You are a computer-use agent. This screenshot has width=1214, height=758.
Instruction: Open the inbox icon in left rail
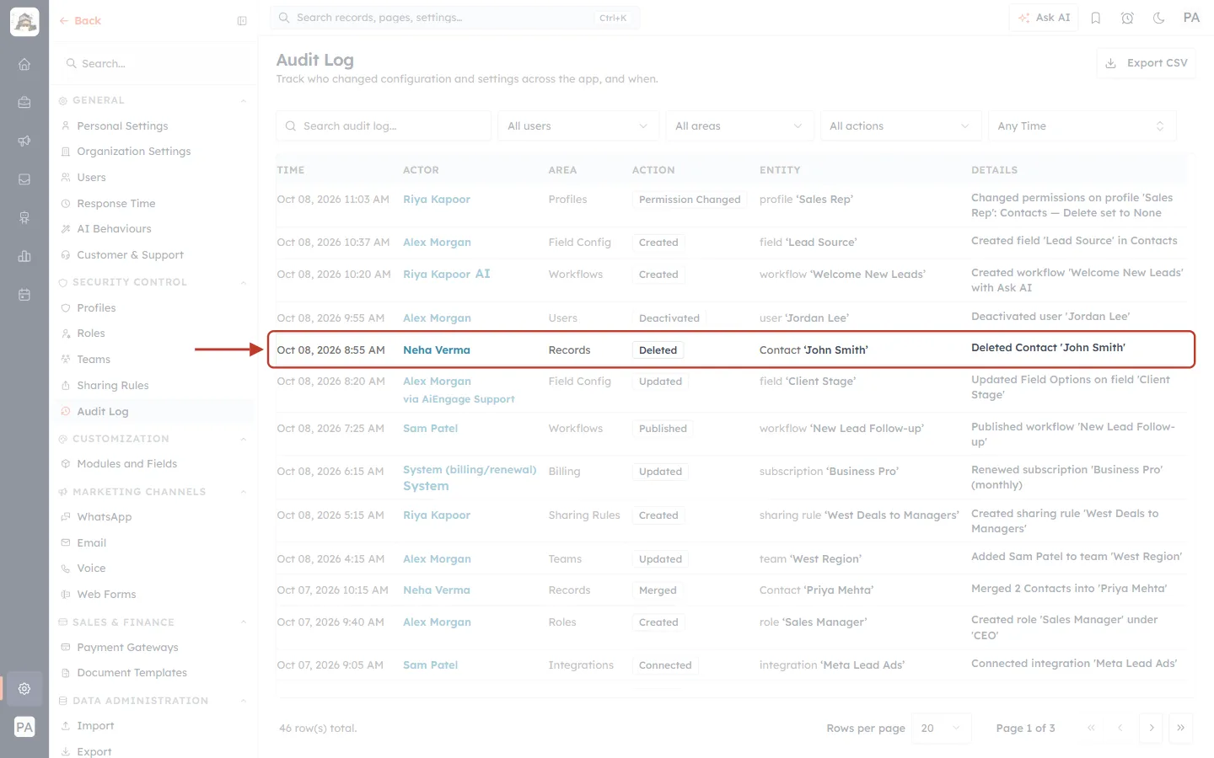(x=24, y=179)
